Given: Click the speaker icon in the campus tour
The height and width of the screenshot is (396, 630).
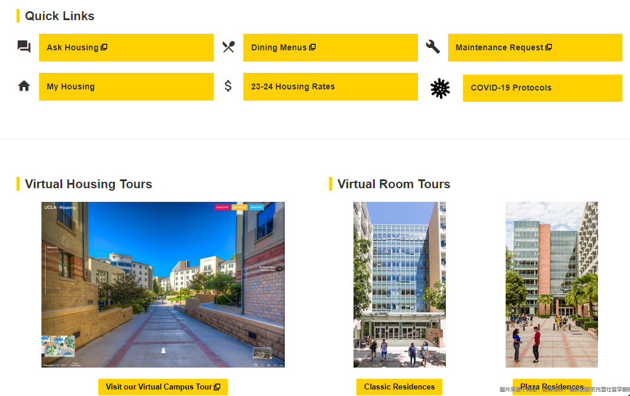Looking at the screenshot, I should tap(268, 365).
